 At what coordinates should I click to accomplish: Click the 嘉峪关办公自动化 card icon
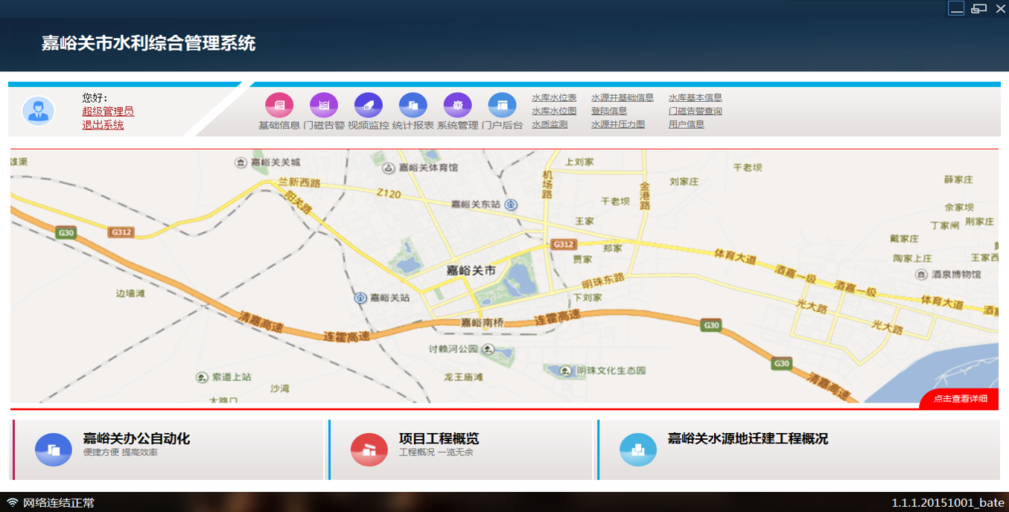coord(53,449)
